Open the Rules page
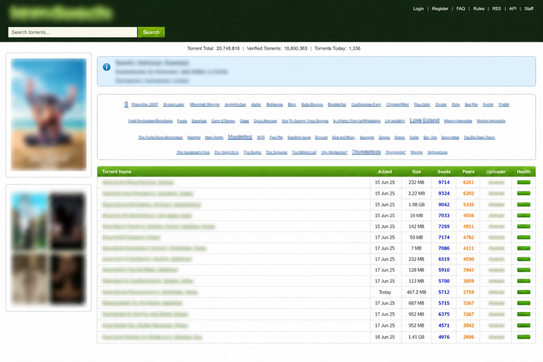This screenshot has height=362, width=543. [x=479, y=9]
